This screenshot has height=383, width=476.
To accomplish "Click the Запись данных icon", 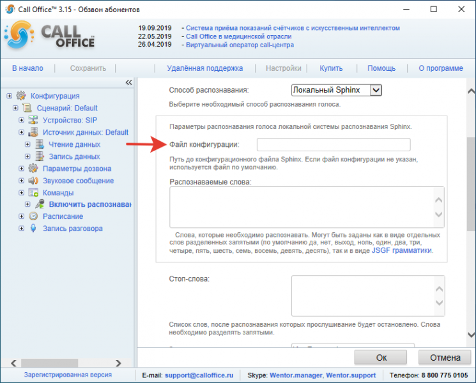I will 40,156.
